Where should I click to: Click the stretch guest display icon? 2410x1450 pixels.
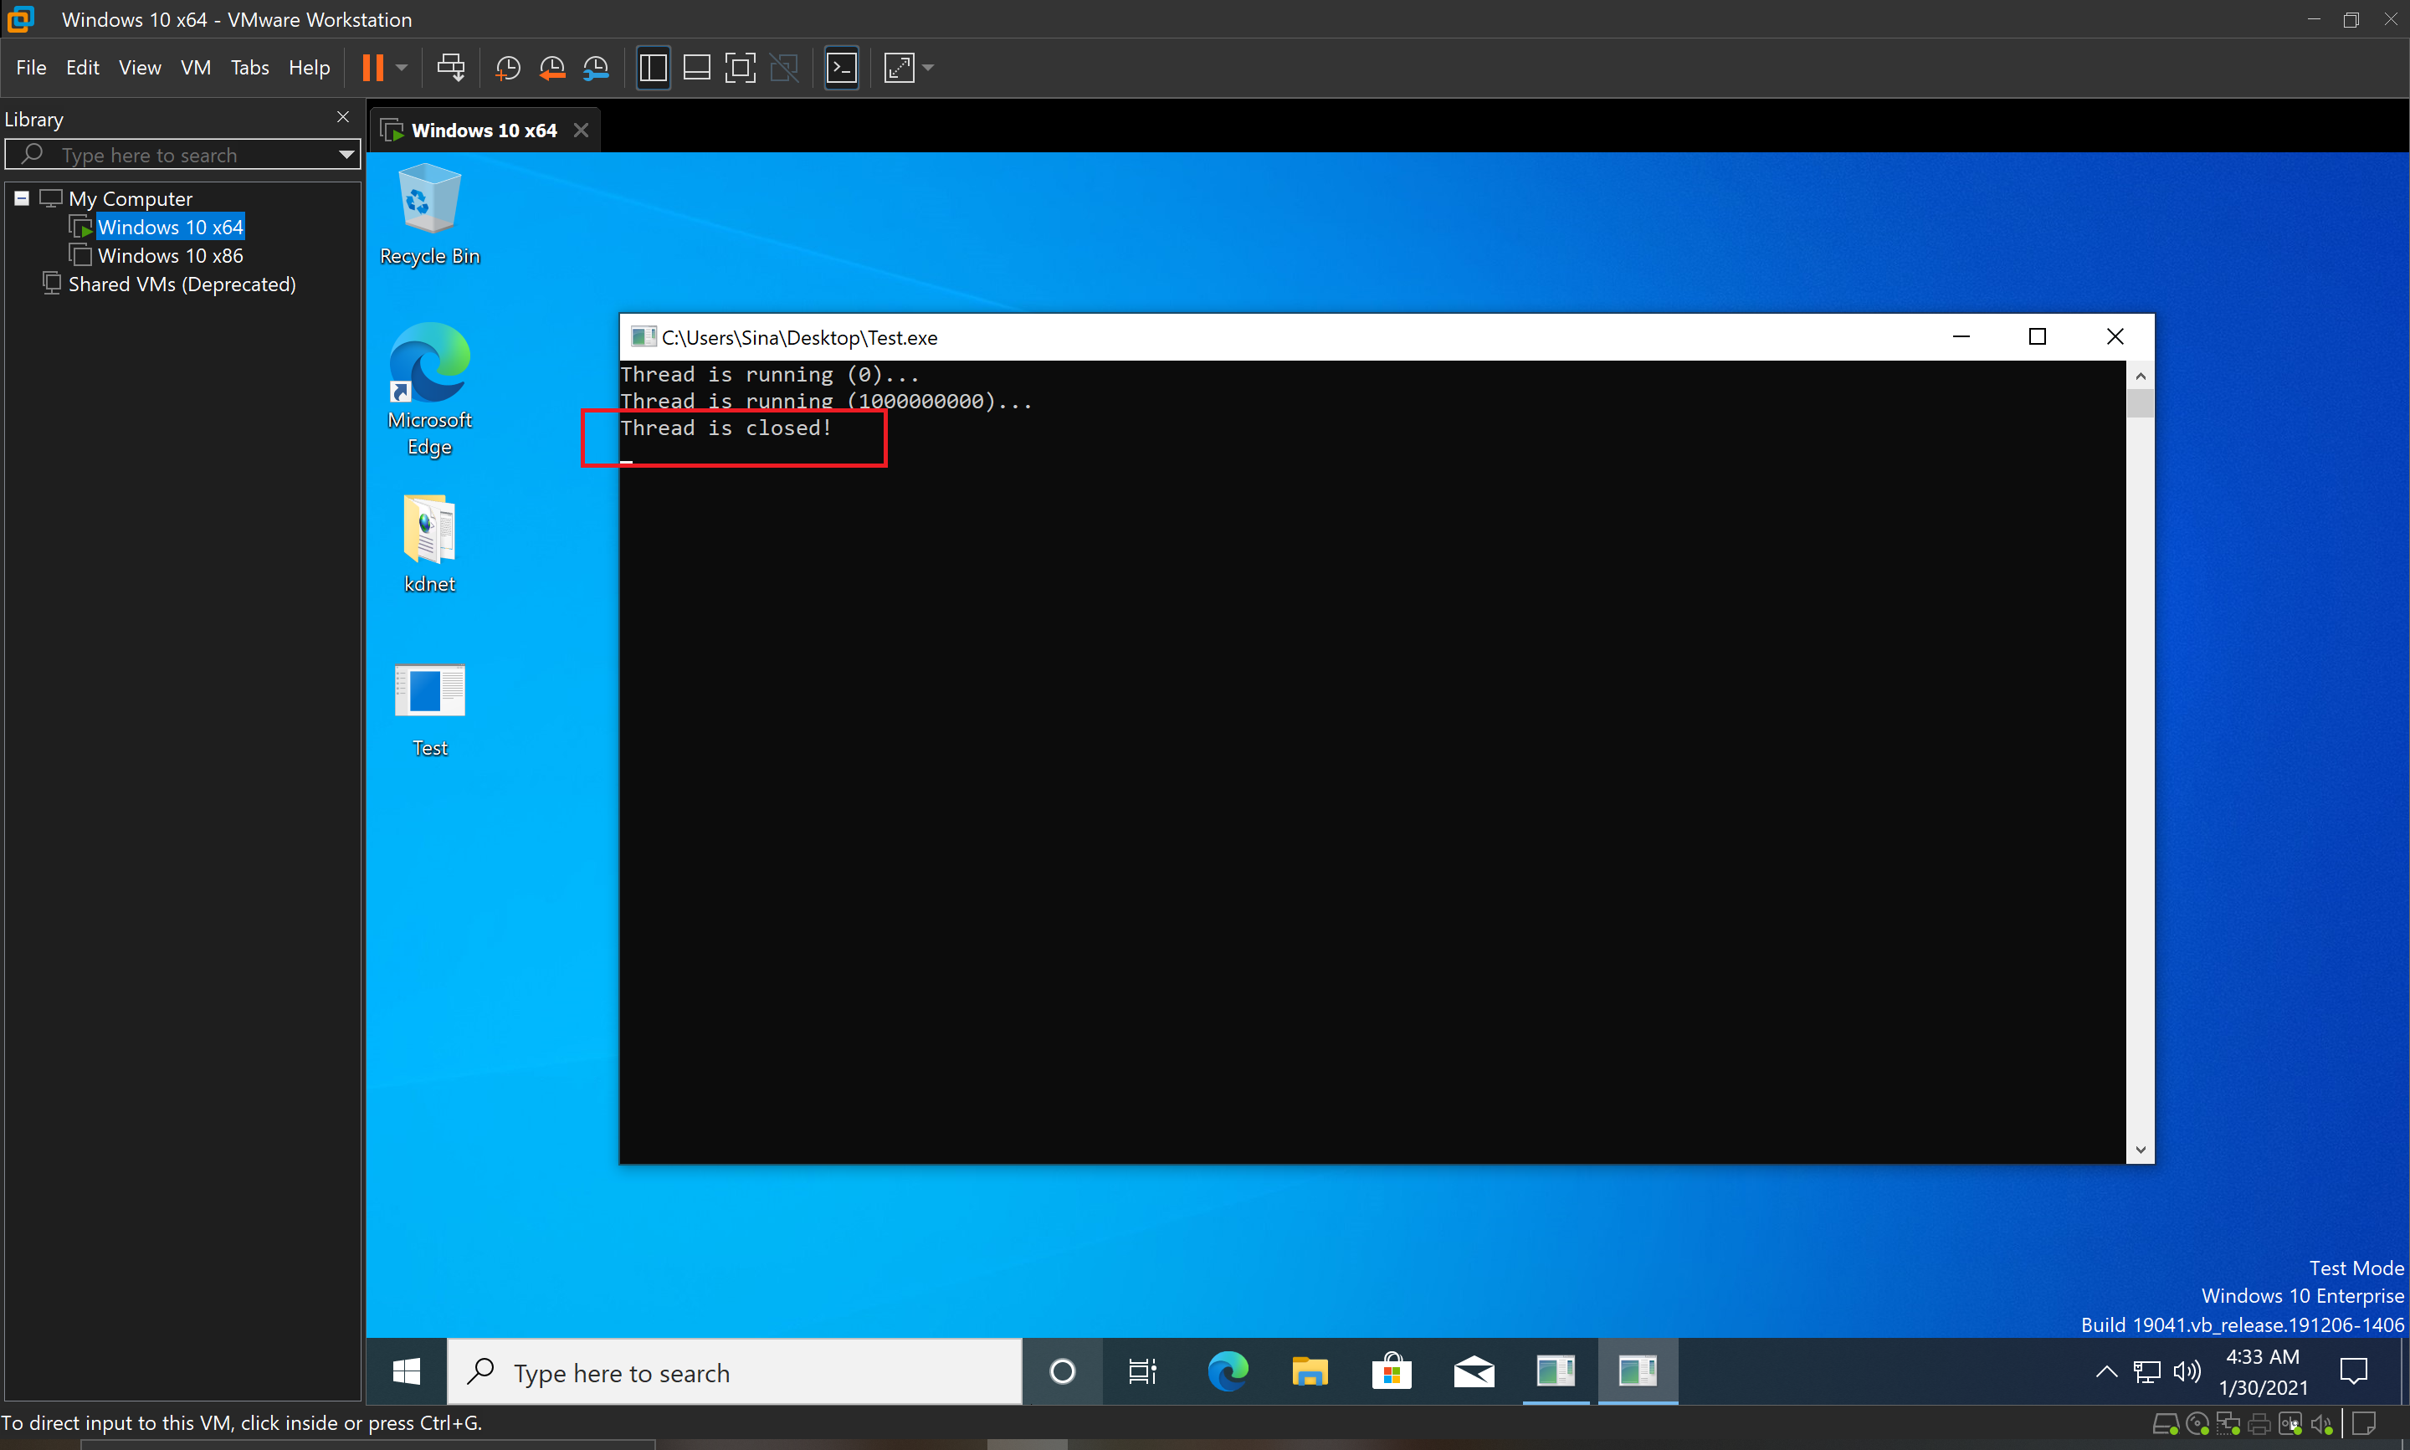click(899, 68)
